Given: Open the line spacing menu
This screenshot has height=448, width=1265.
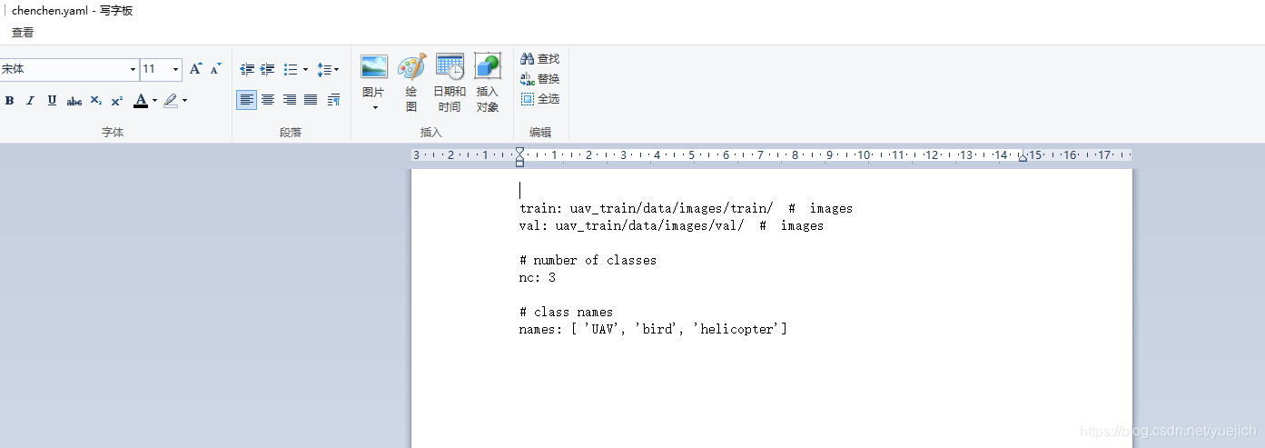Looking at the screenshot, I should [328, 69].
